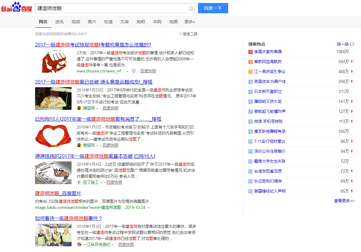Switch to the 资讯 tab

pyautogui.click(x=59, y=22)
